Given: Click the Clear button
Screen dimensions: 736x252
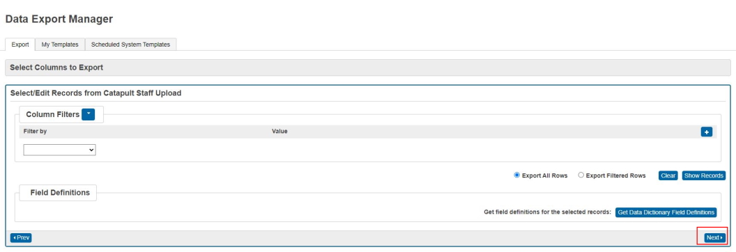Looking at the screenshot, I should (668, 175).
